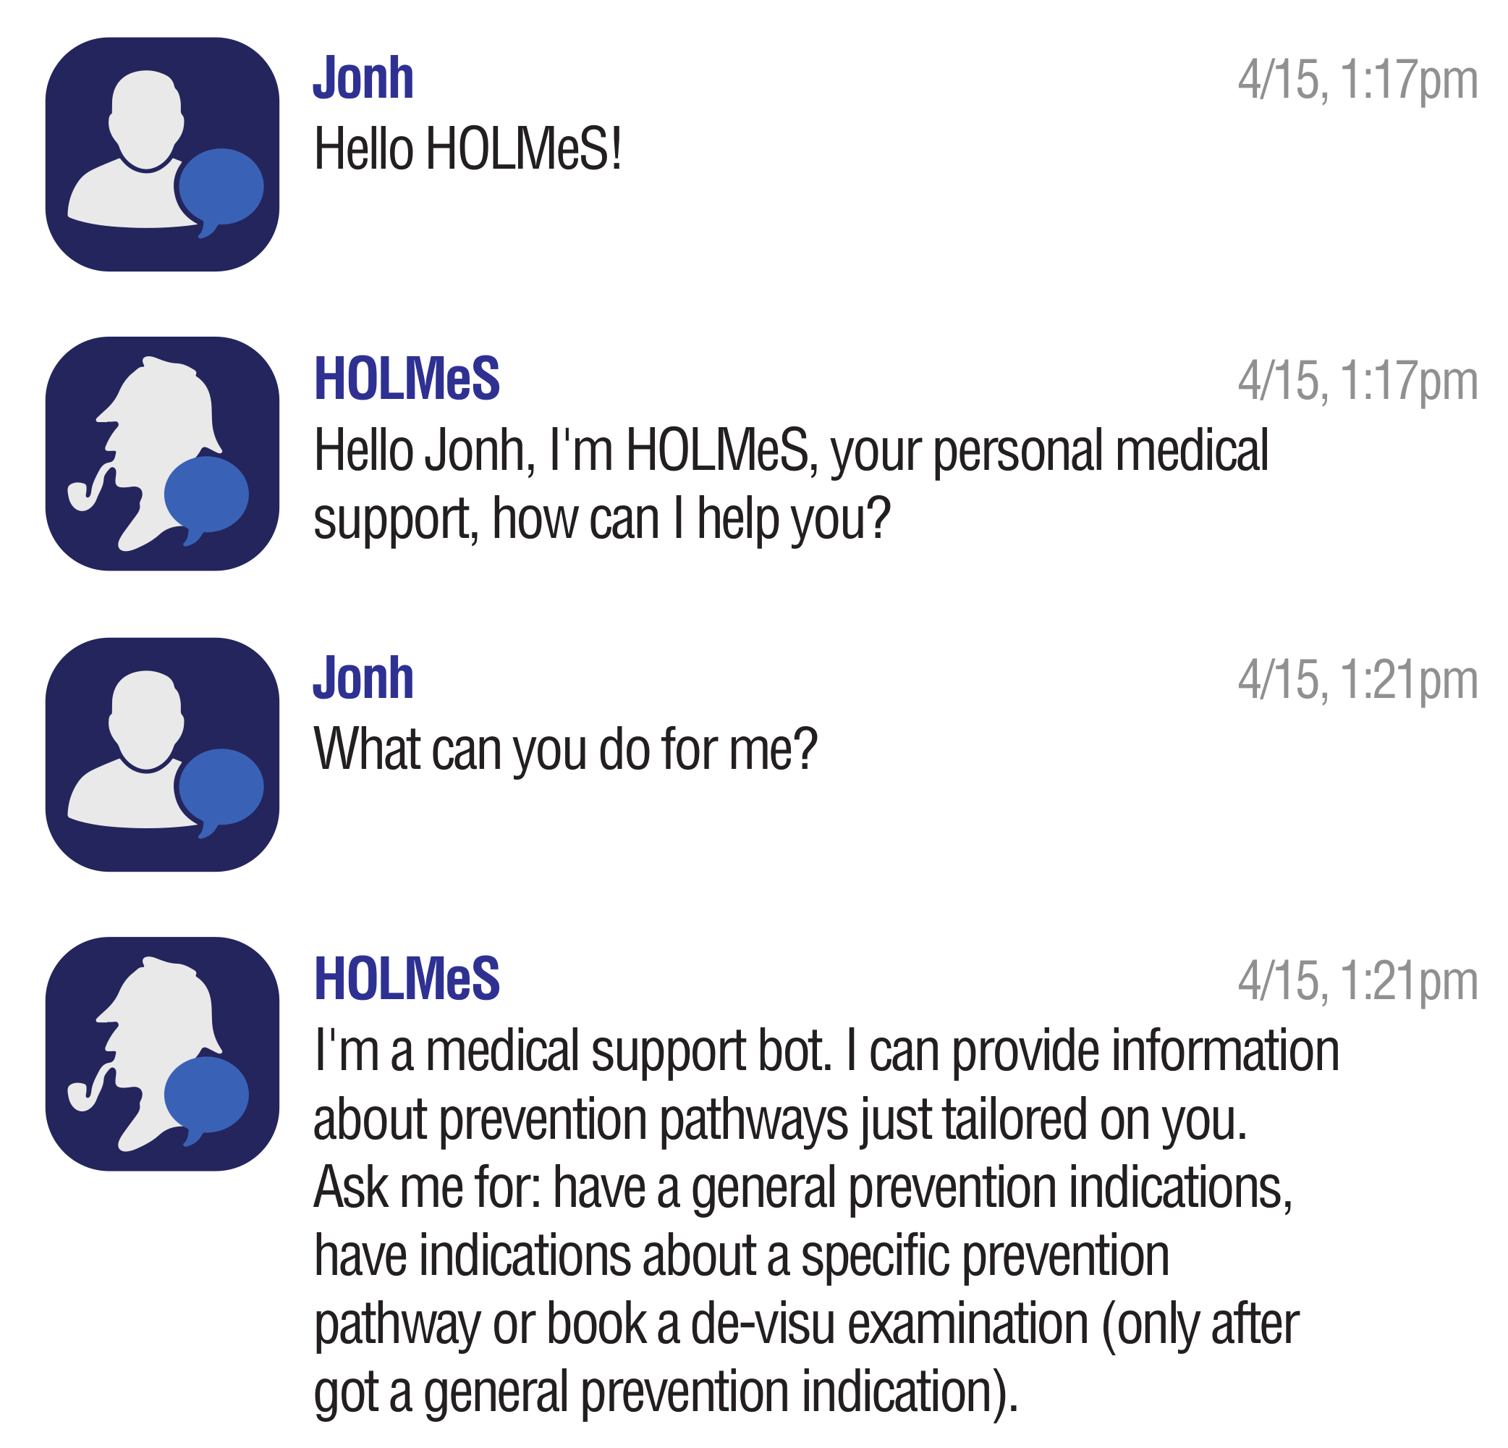The image size is (1508, 1448).
Task: Click the 1:21pm timestamp on HOLMeS last reply
Action: coord(1357,981)
